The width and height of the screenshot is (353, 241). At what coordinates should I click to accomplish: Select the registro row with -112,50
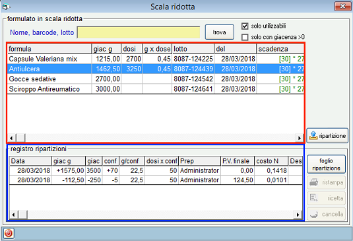(x=156, y=180)
